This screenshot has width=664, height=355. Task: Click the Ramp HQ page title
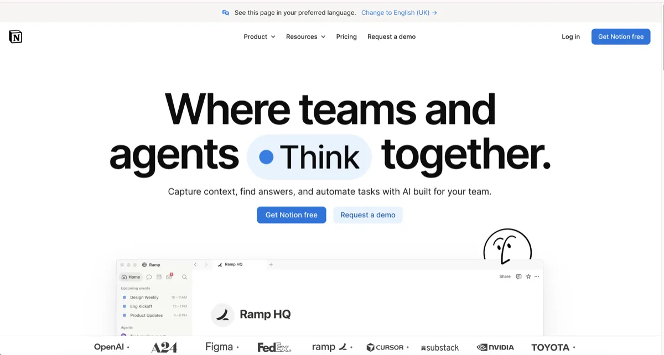265,315
